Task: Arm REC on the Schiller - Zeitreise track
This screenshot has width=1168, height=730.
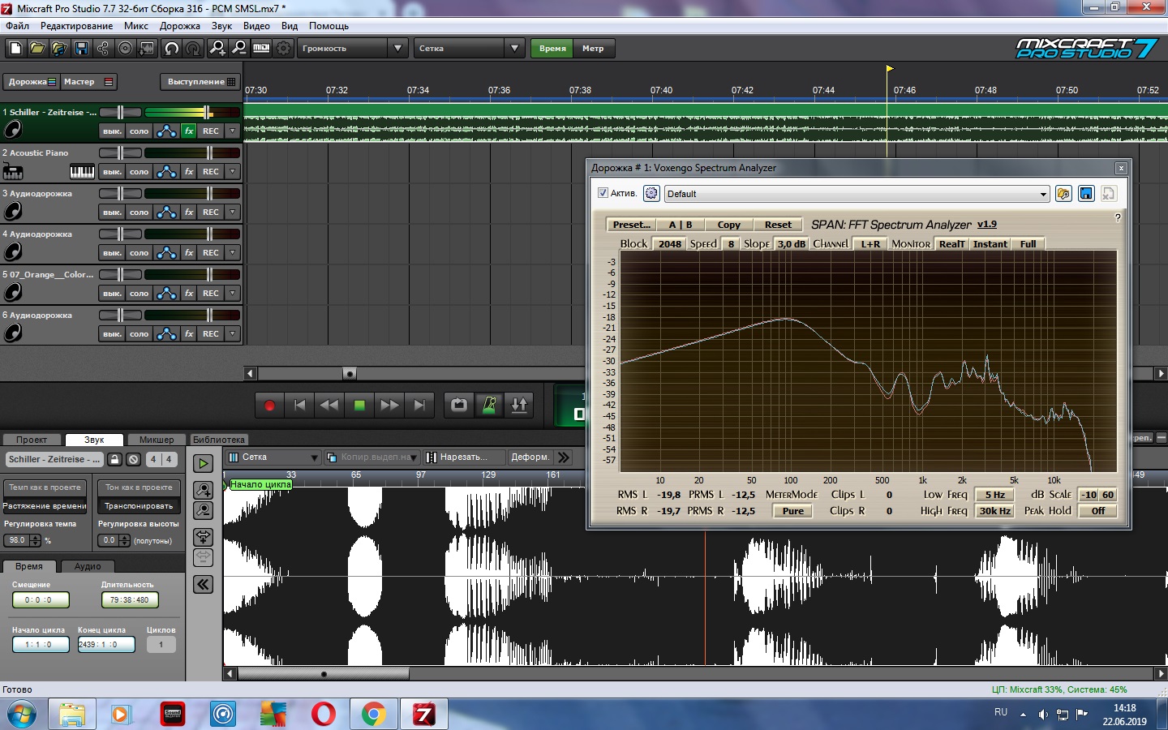Action: coord(211,131)
